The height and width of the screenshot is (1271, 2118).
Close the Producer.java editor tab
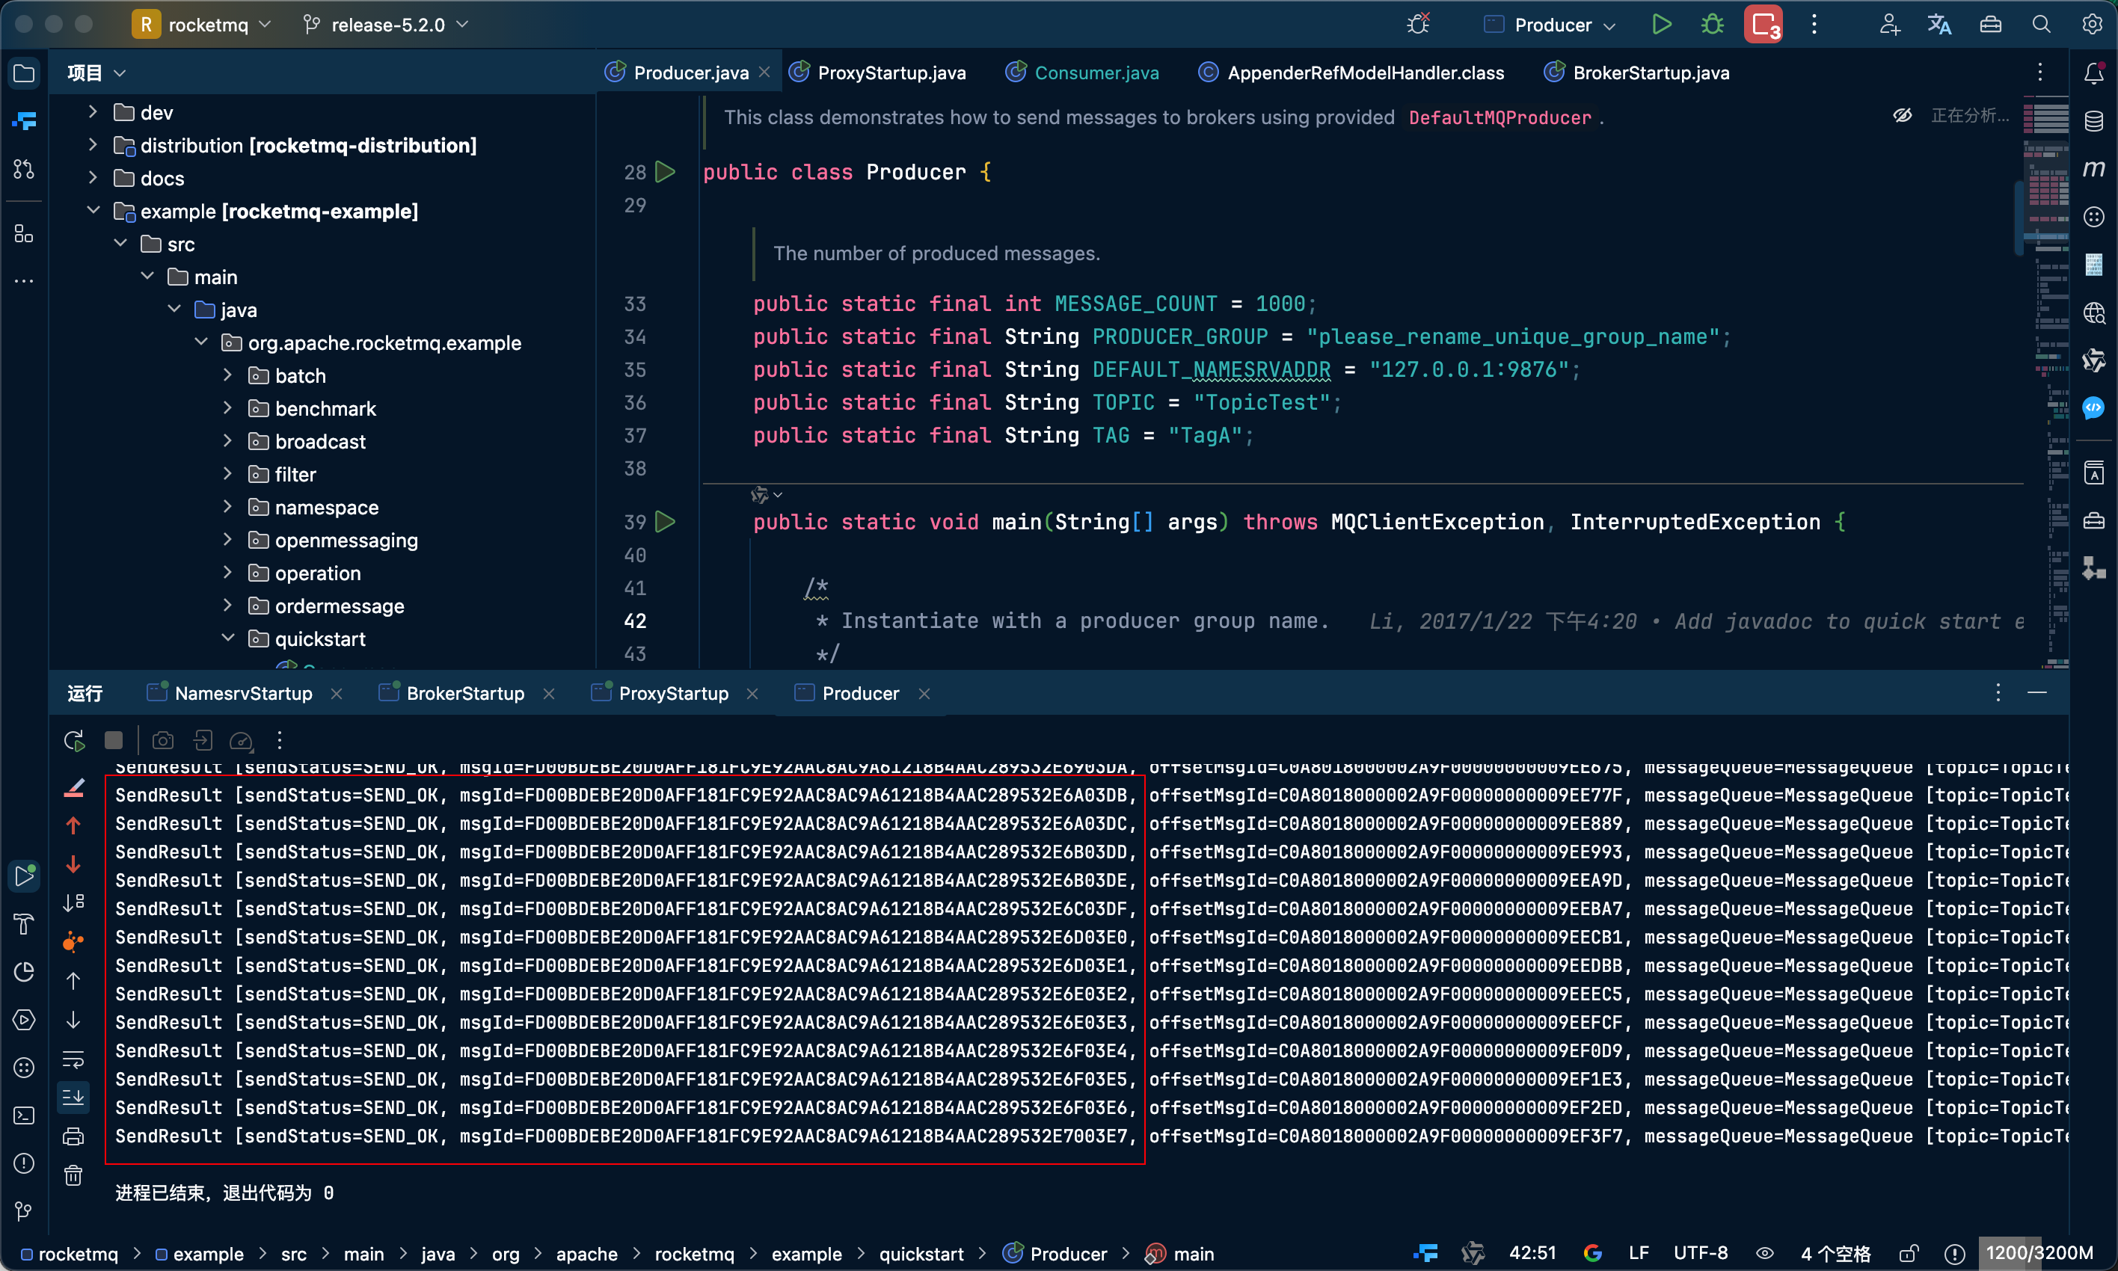(x=765, y=73)
